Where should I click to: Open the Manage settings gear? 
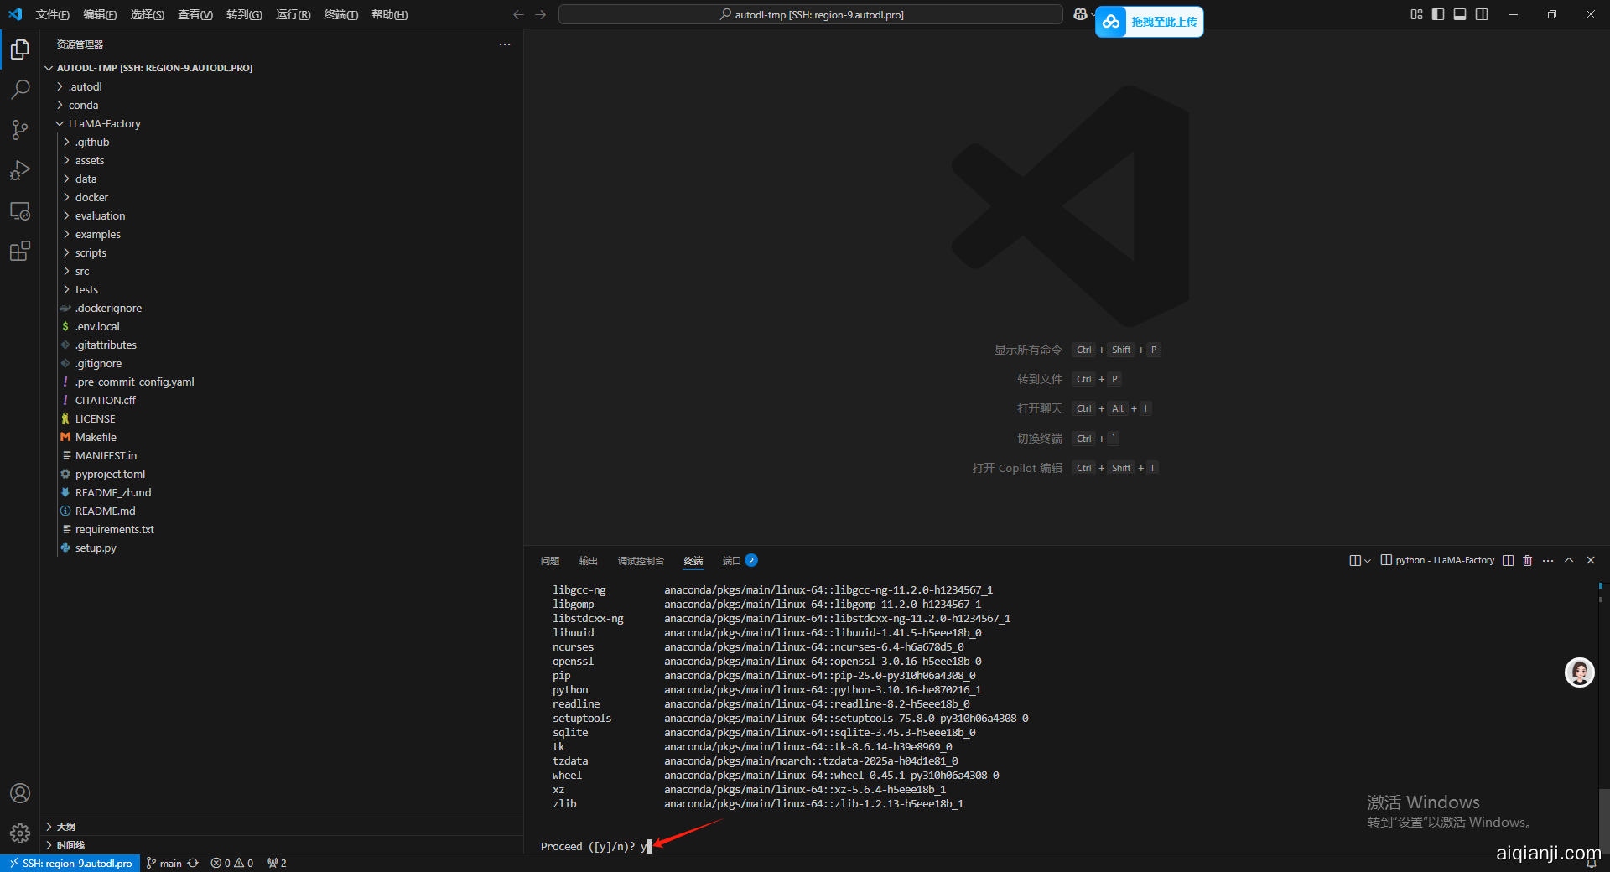[x=20, y=833]
